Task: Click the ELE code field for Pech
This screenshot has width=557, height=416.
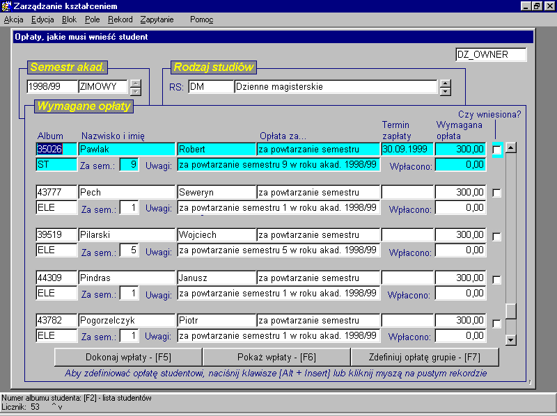Action: 56,207
